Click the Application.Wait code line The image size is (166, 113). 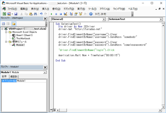89,55
